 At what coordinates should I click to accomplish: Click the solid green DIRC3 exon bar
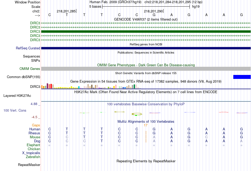pos(146,31)
